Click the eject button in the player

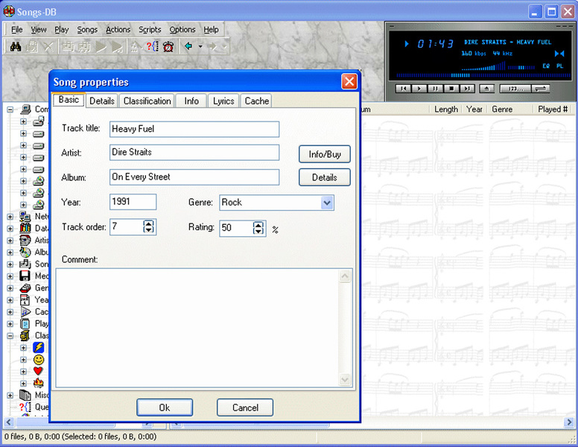pos(486,89)
